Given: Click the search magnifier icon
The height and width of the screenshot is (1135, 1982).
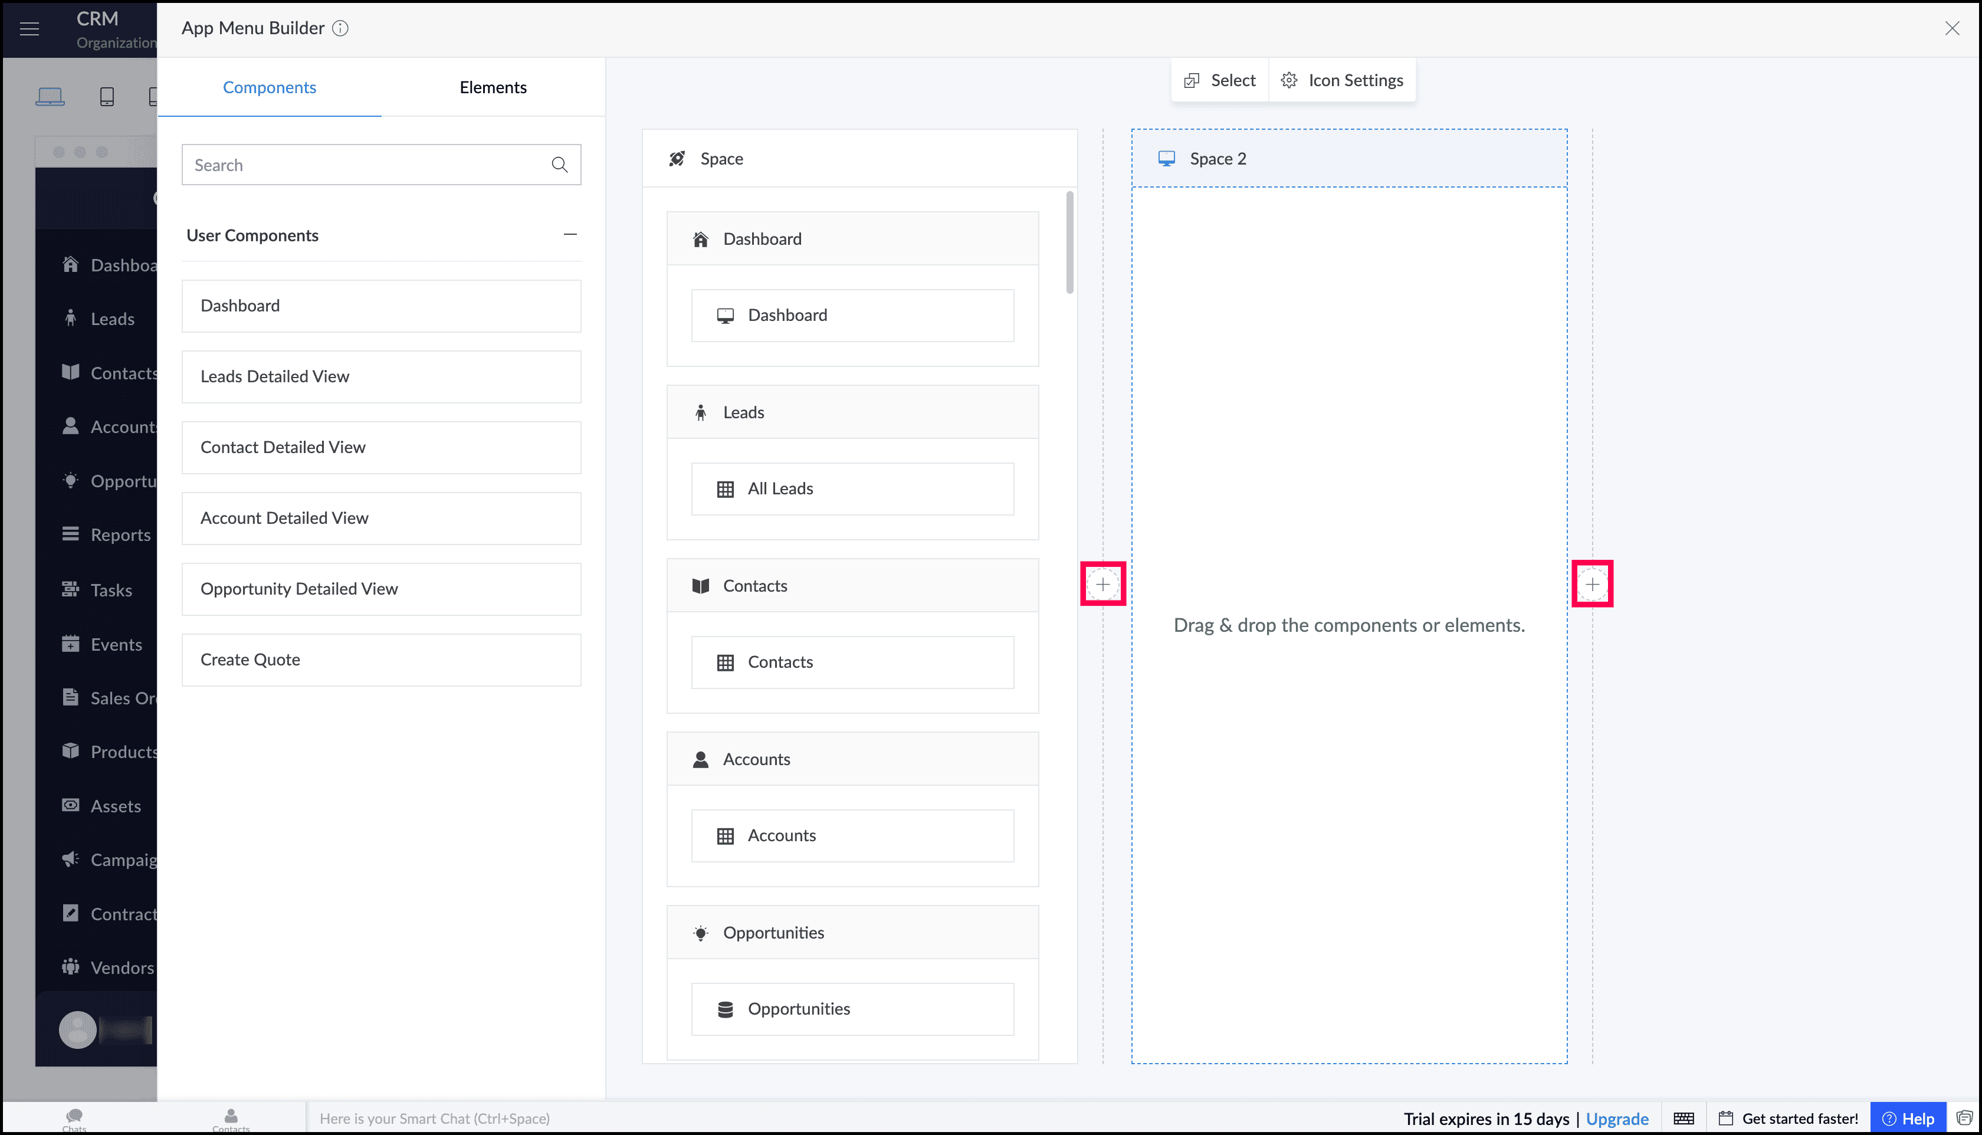Looking at the screenshot, I should click(560, 165).
